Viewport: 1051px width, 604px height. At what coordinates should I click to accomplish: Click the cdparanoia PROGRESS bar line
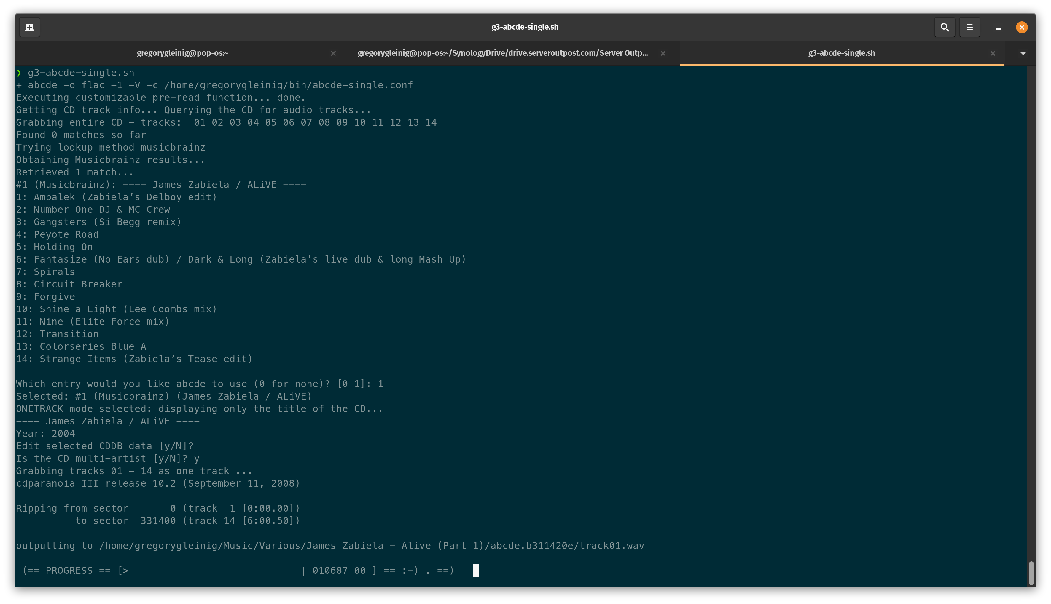pyautogui.click(x=238, y=571)
